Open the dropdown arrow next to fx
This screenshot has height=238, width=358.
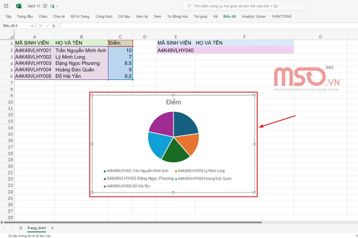pyautogui.click(x=57, y=26)
